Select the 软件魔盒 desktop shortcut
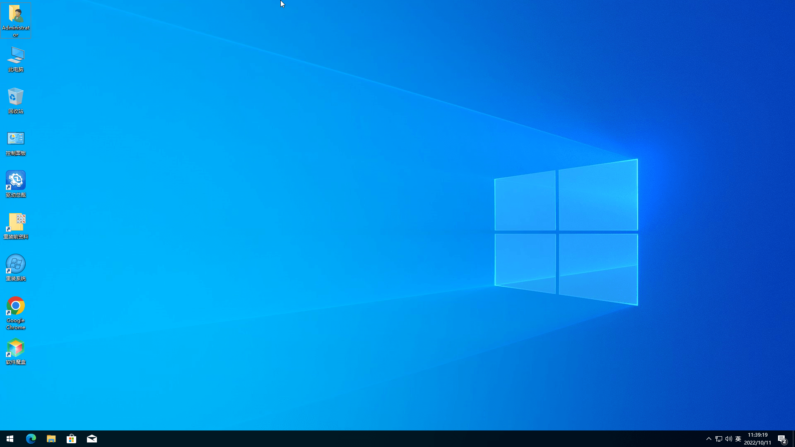The width and height of the screenshot is (795, 447). click(16, 348)
